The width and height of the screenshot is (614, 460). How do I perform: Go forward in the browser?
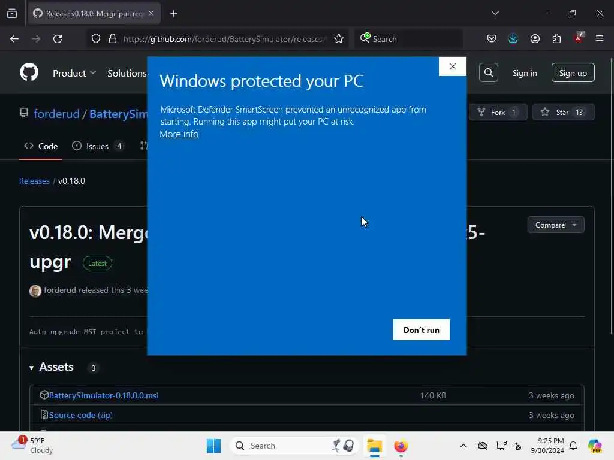pos(36,39)
